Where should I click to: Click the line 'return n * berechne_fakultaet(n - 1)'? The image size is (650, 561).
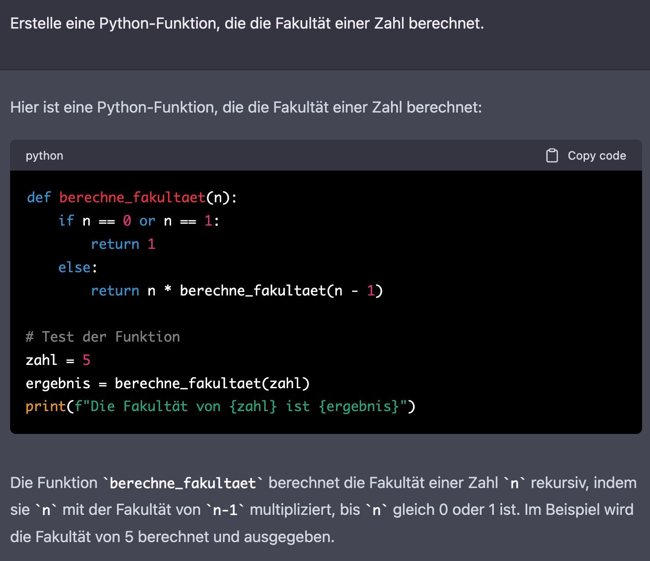coord(237,291)
